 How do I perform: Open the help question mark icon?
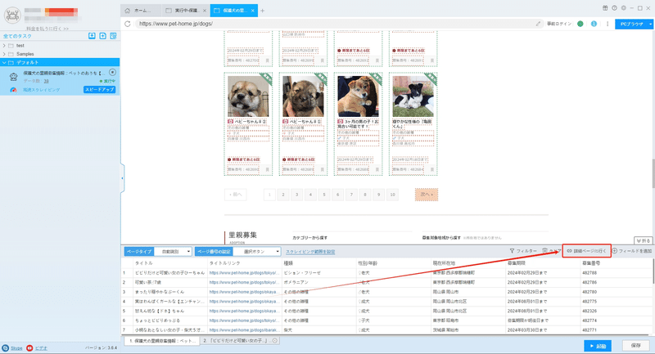pos(615,8)
